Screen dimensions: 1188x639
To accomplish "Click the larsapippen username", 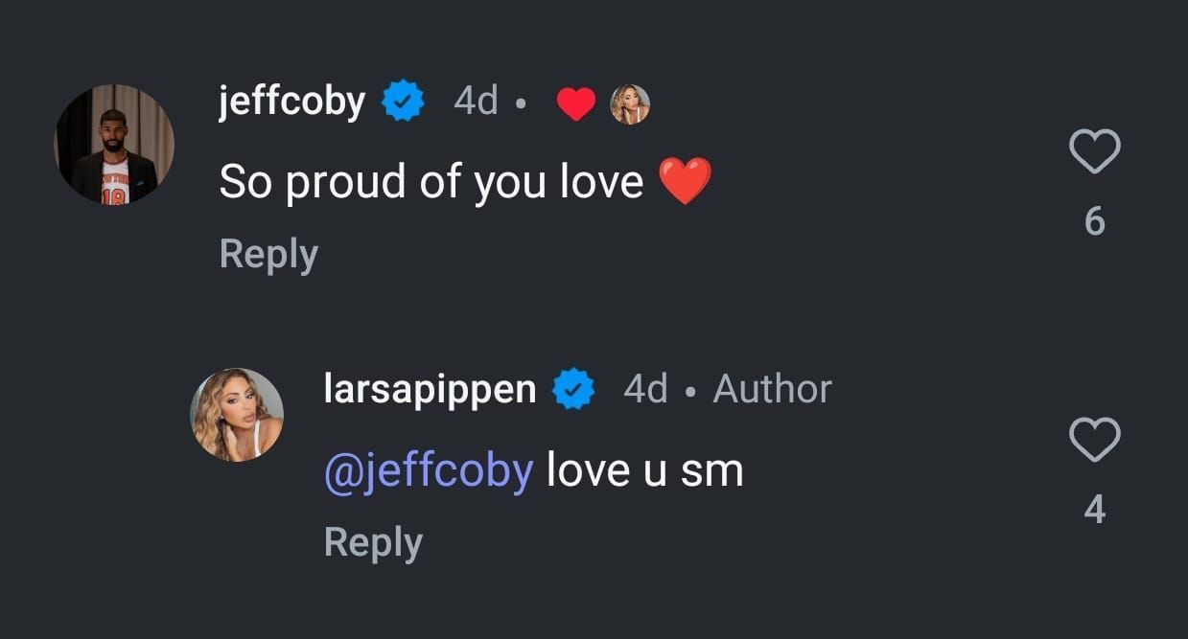I will [430, 389].
